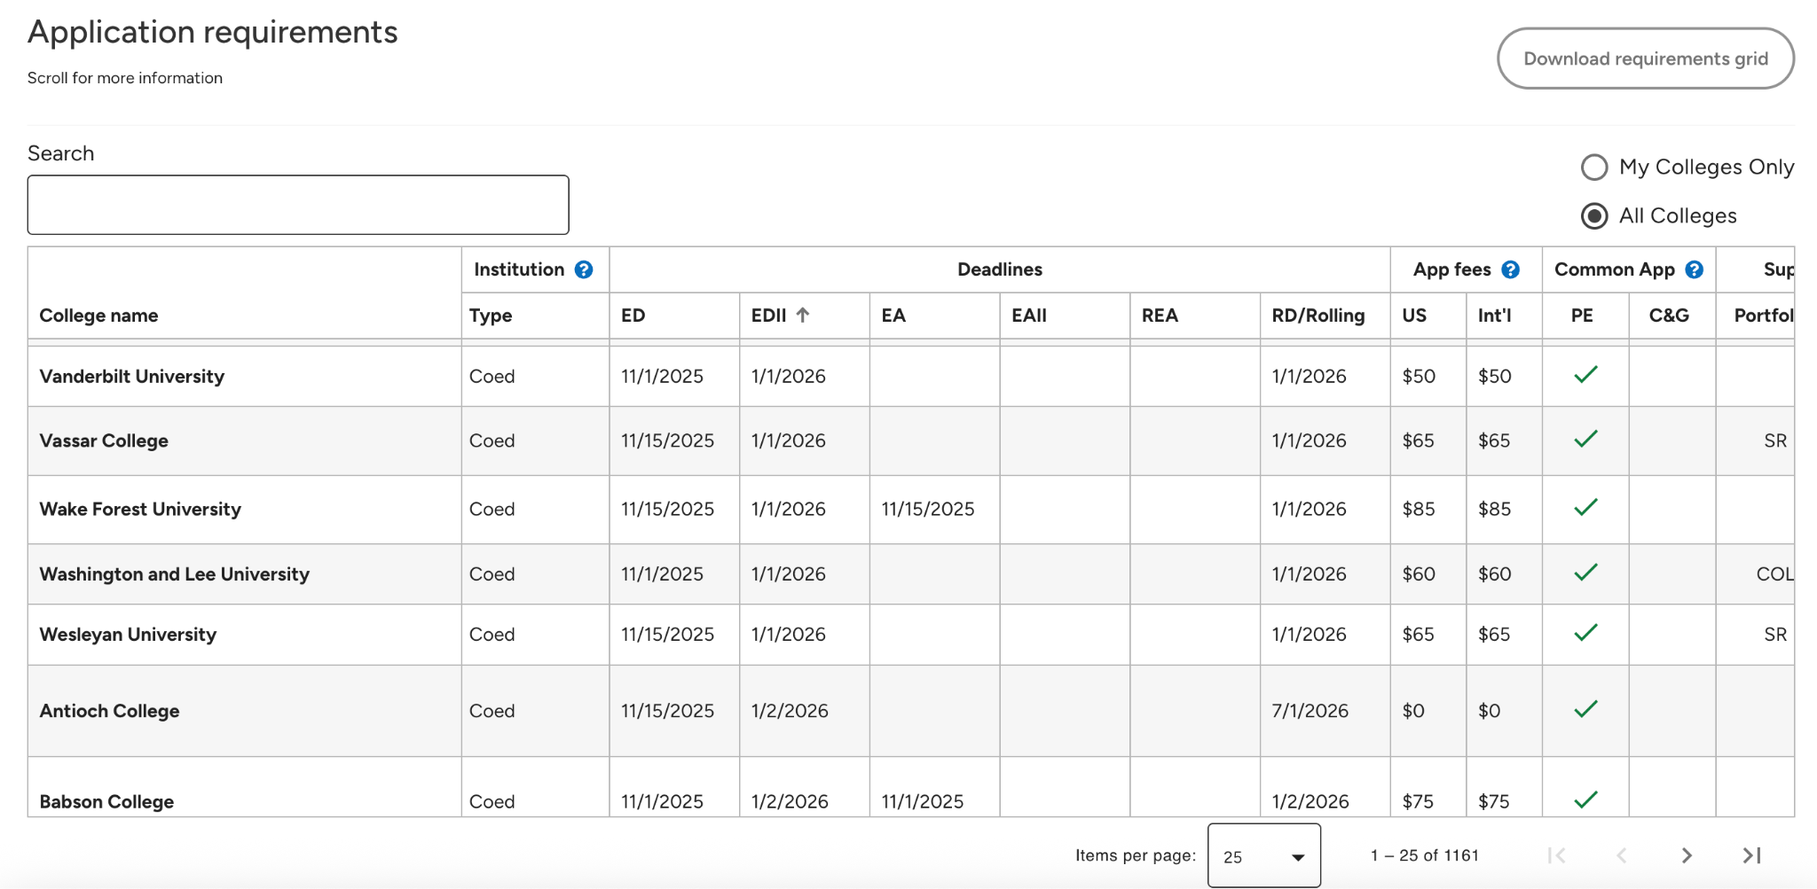
Task: Click Vanderbilt ED date 11/1/2025
Action: [662, 377]
